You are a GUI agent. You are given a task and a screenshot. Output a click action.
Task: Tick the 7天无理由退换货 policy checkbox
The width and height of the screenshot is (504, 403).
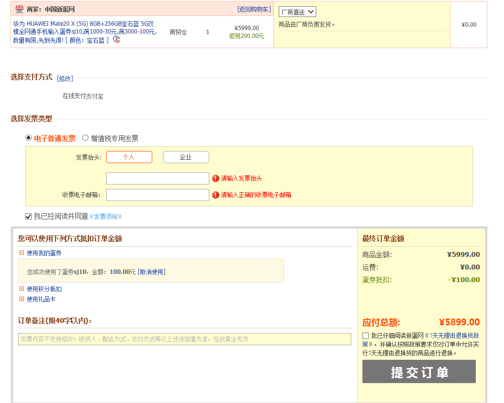365,336
